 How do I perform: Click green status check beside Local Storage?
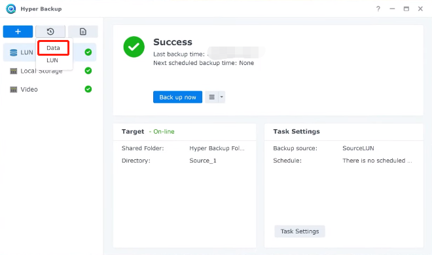pyautogui.click(x=88, y=71)
